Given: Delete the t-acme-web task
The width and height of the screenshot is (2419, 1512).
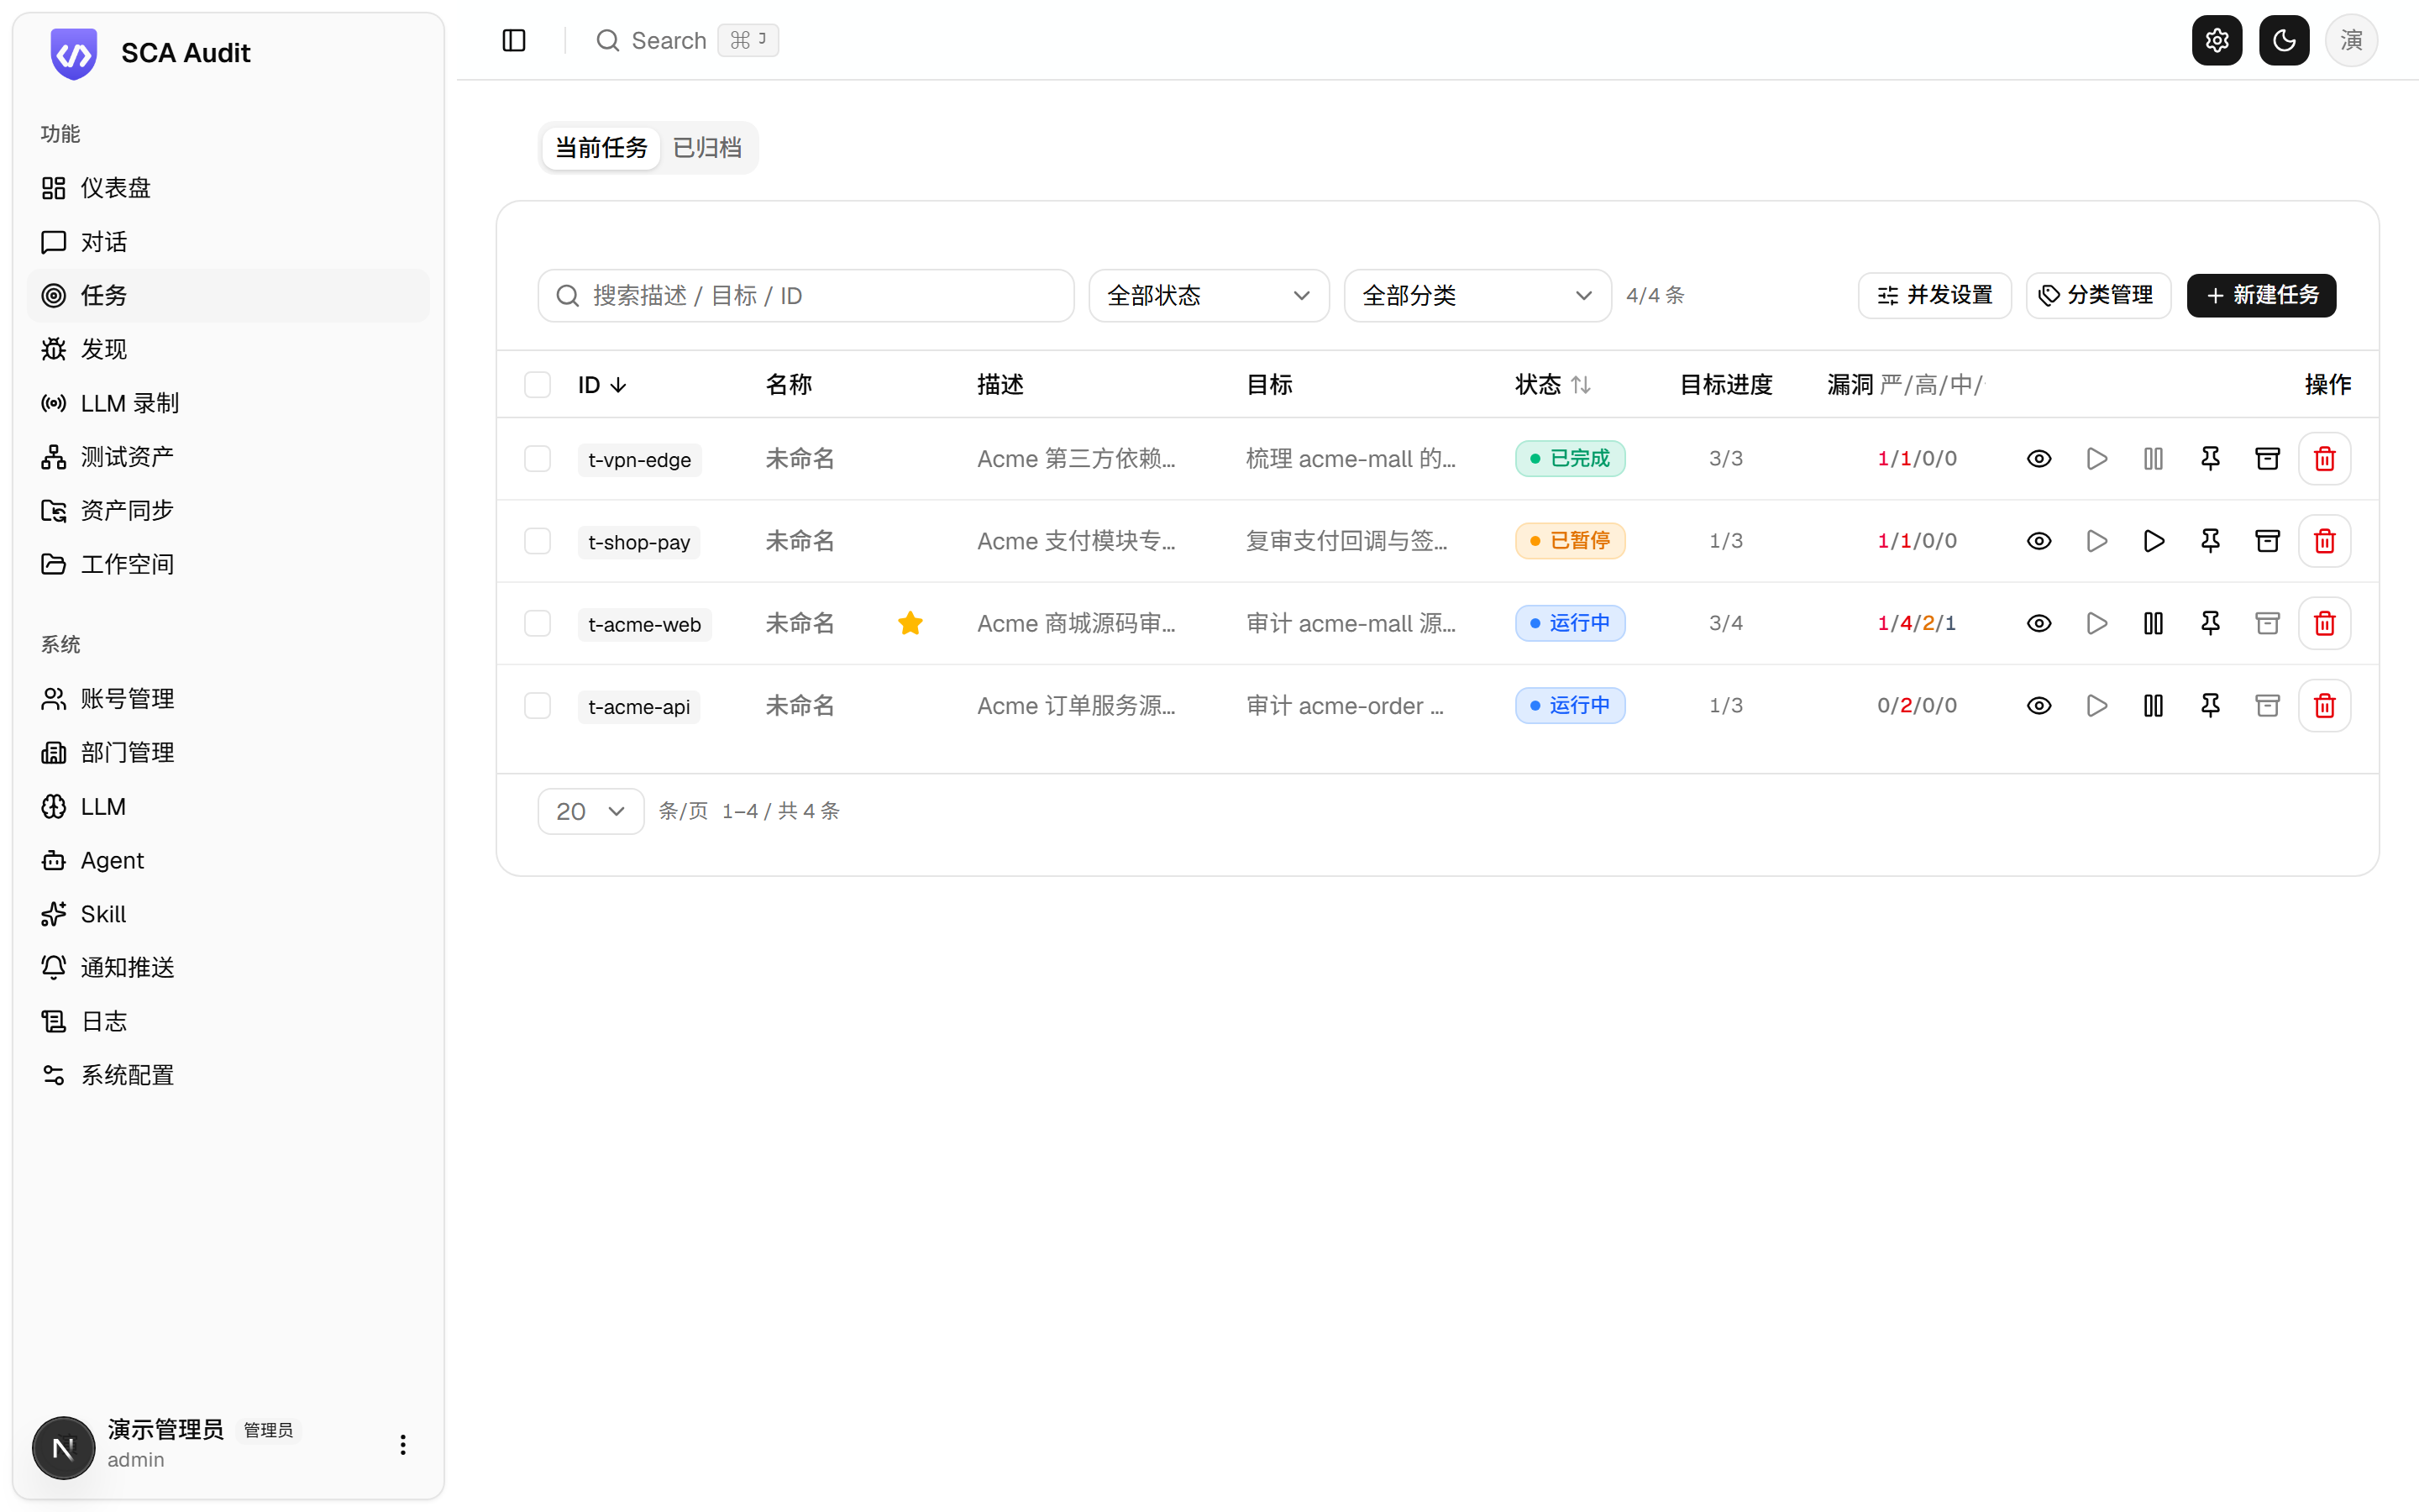Looking at the screenshot, I should click(x=2324, y=623).
